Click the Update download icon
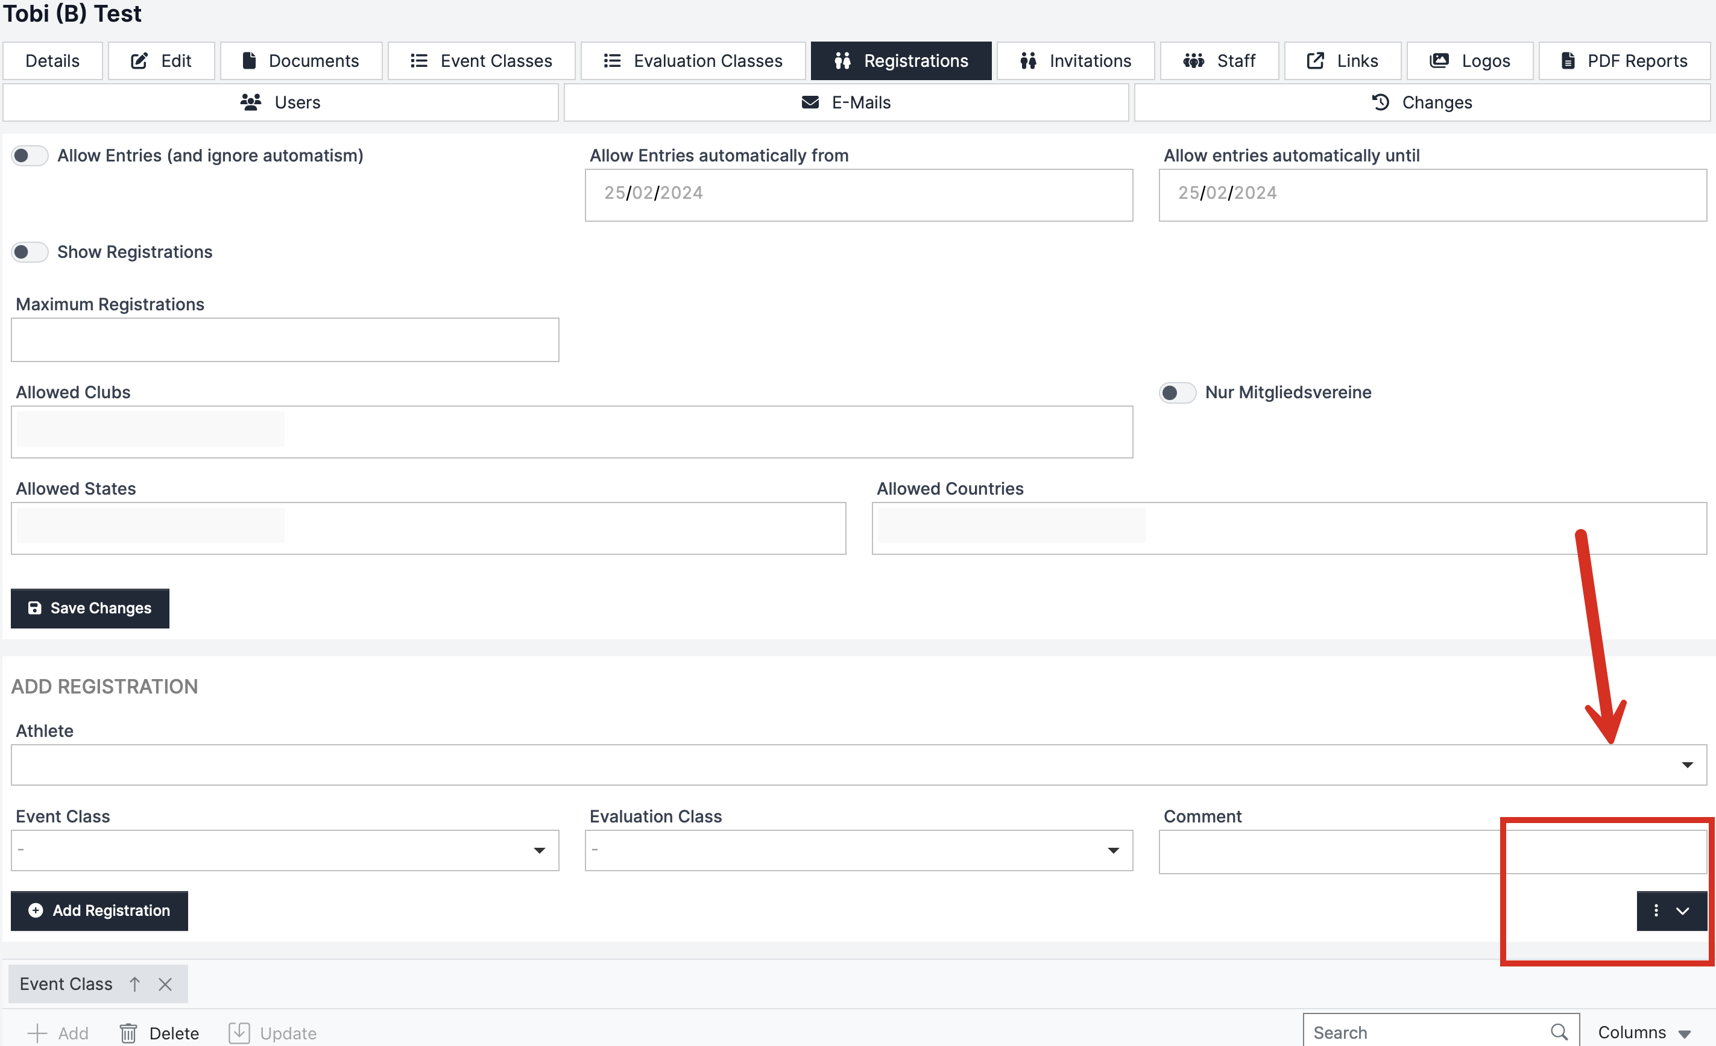Screen dimensions: 1716x1046 [x=239, y=1033]
